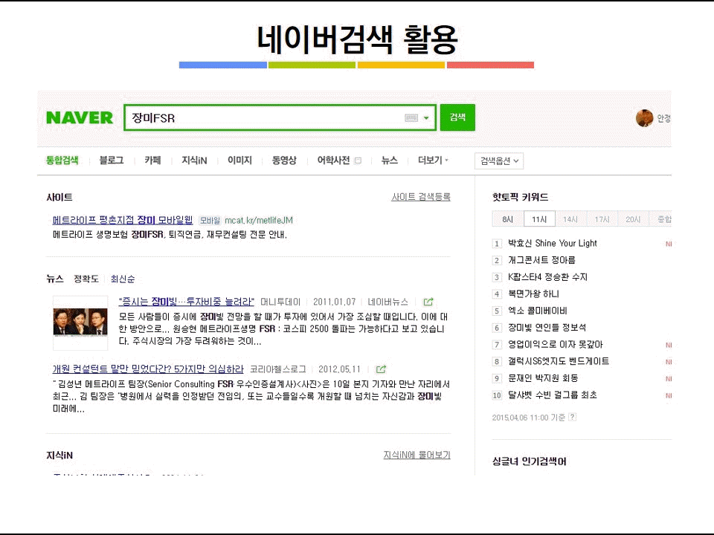The width and height of the screenshot is (714, 535).
Task: Select the 20시 hot topic time tab
Action: pyautogui.click(x=633, y=219)
